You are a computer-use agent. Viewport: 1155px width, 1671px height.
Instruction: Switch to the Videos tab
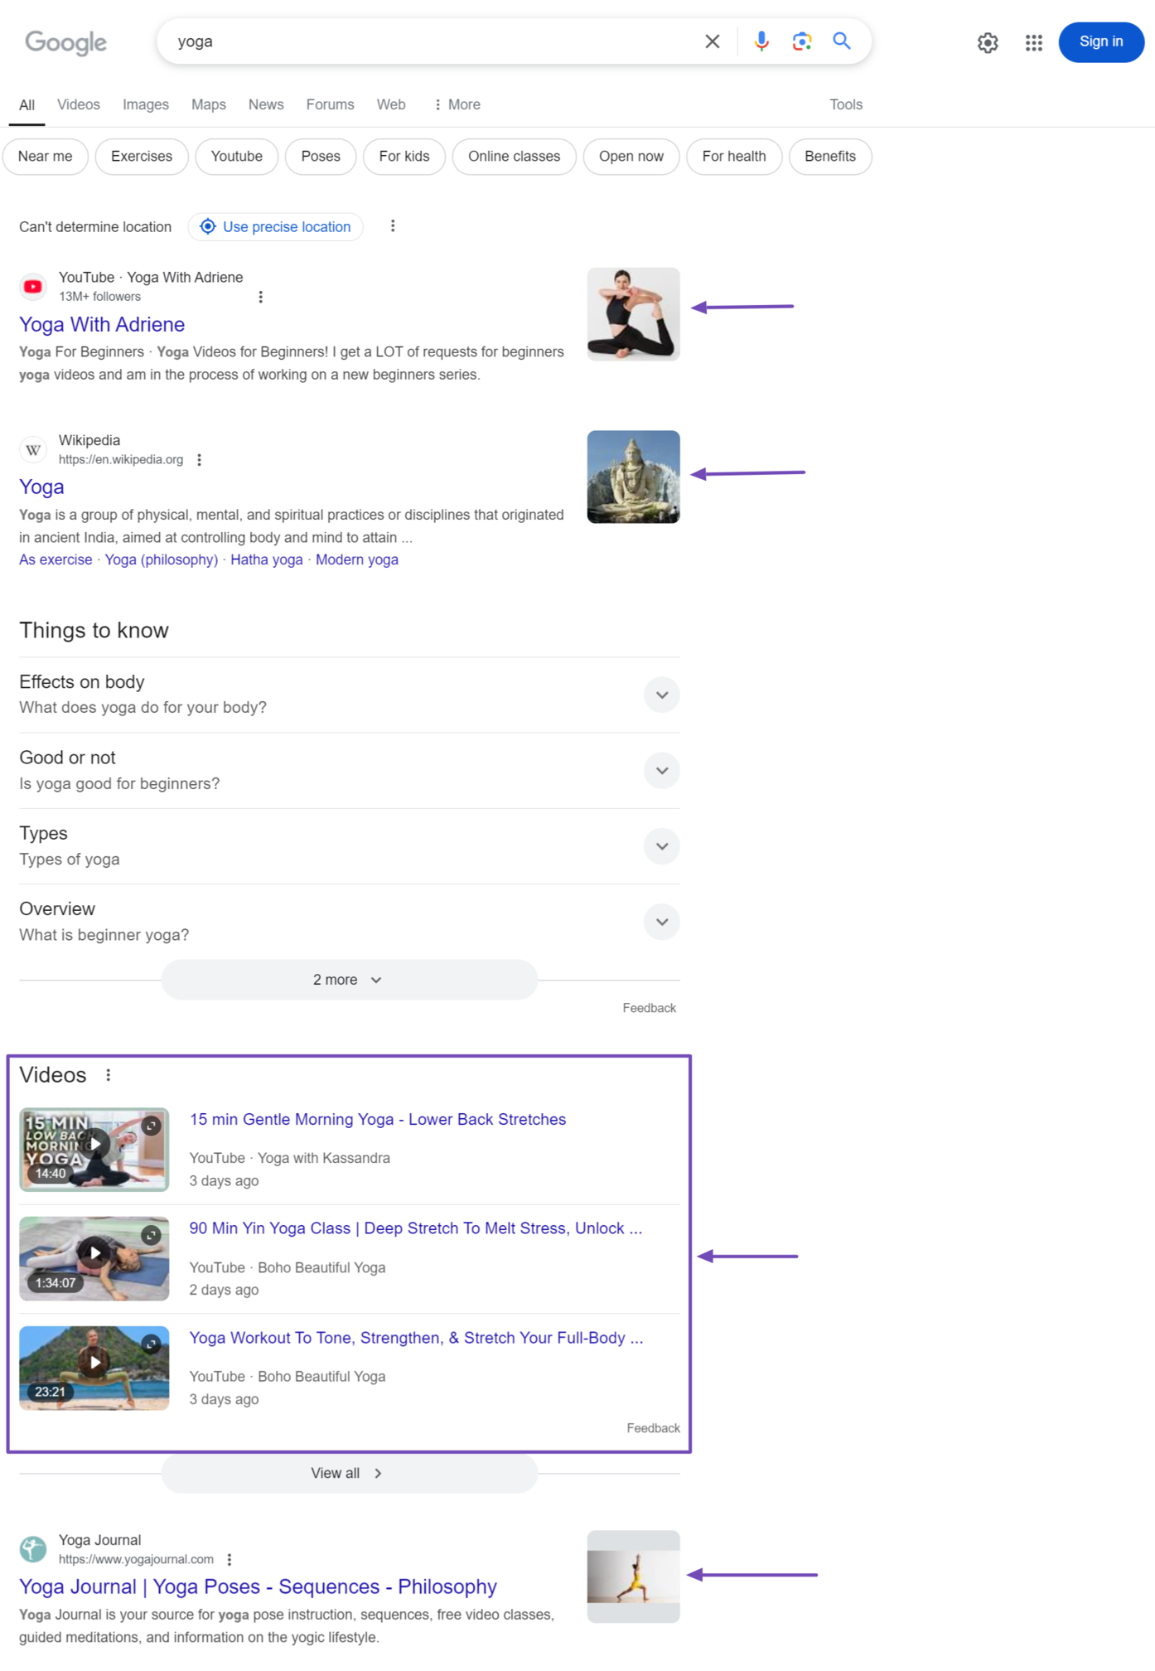point(79,104)
